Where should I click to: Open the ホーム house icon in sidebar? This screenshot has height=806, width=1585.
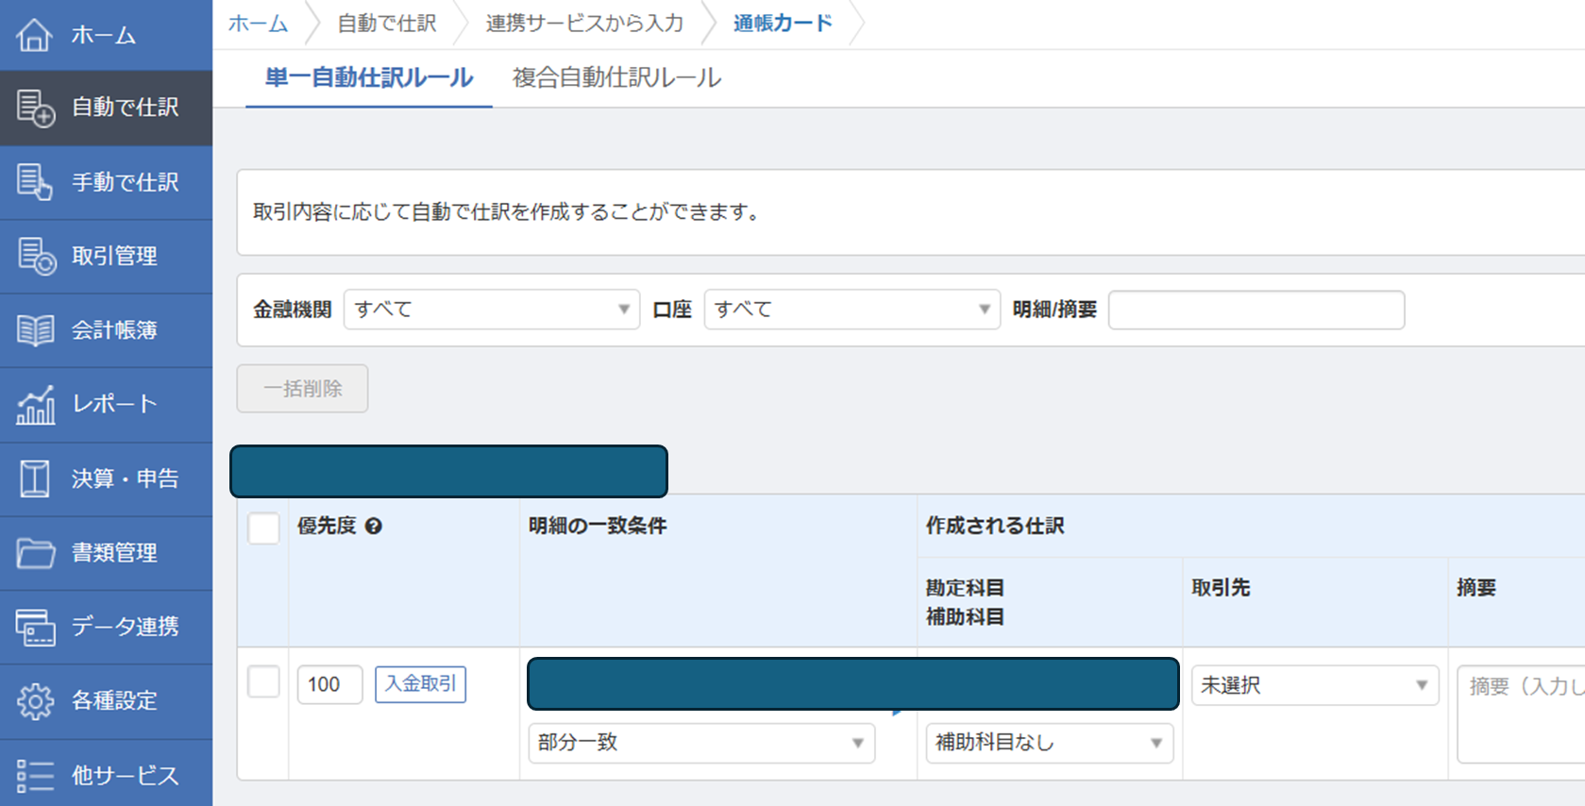[x=34, y=35]
